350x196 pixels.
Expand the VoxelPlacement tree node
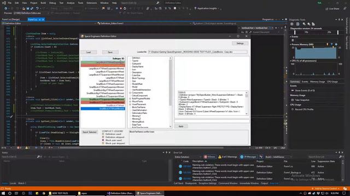click(x=130, y=104)
